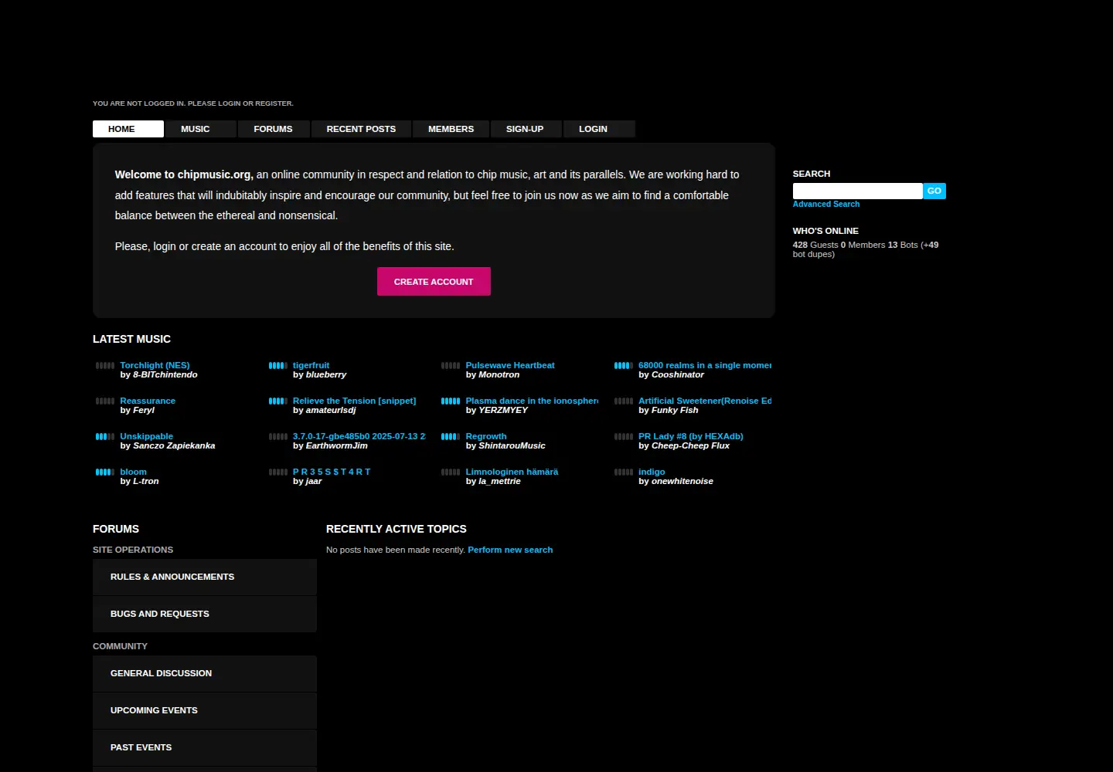The height and width of the screenshot is (772, 1113).
Task: Open the P R 3 5 S $ T 4 R T track
Action: pyautogui.click(x=332, y=472)
